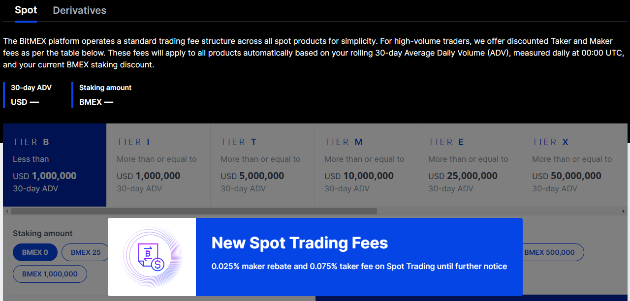This screenshot has width=630, height=301.
Task: Choose the Tier X USD 50,000,000 card
Action: click(574, 165)
